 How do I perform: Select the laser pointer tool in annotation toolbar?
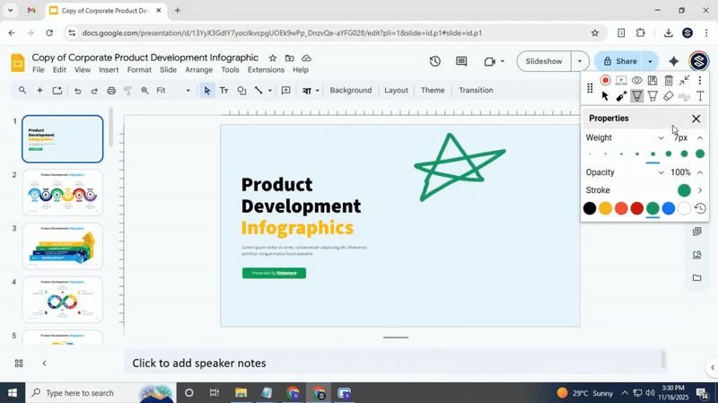click(621, 96)
